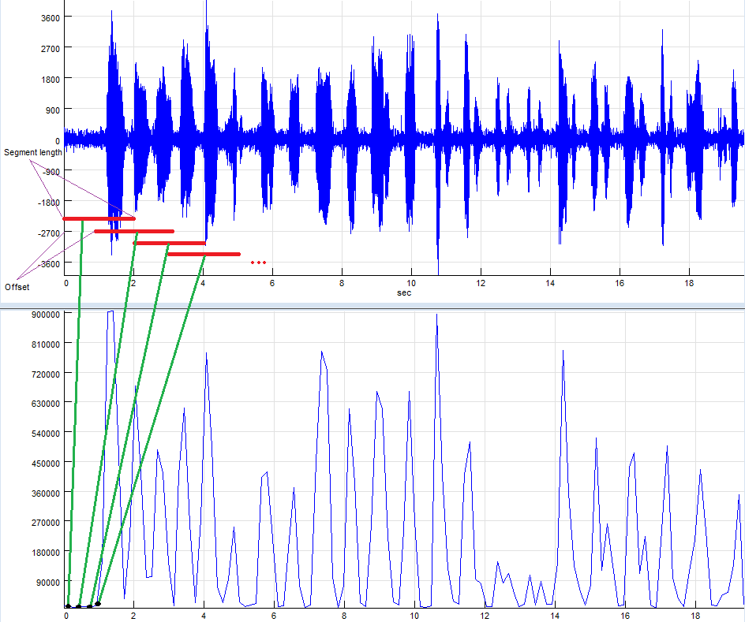Select the lowest red segment bar
The image size is (745, 622).
coord(204,254)
